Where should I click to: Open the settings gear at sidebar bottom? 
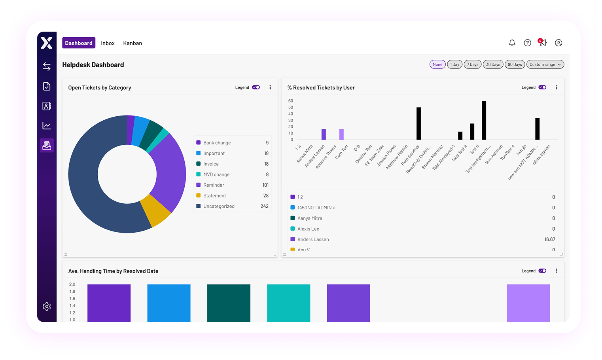(x=47, y=306)
